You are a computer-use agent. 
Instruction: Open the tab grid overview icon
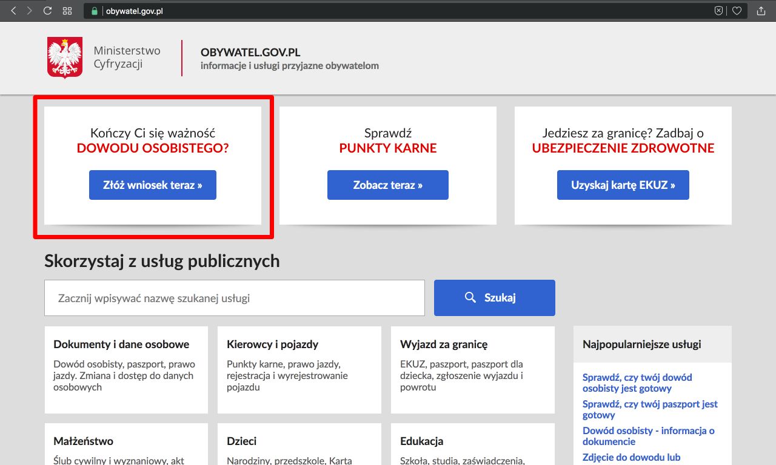coord(67,11)
